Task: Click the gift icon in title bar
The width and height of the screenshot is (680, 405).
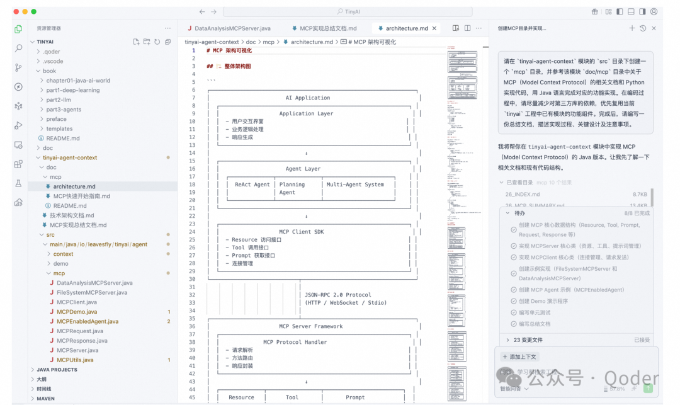Action: (594, 12)
